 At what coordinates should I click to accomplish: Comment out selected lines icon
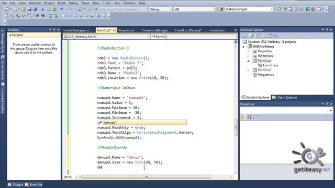tap(50, 16)
